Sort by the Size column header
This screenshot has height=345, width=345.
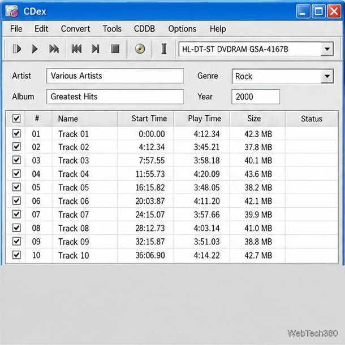257,119
